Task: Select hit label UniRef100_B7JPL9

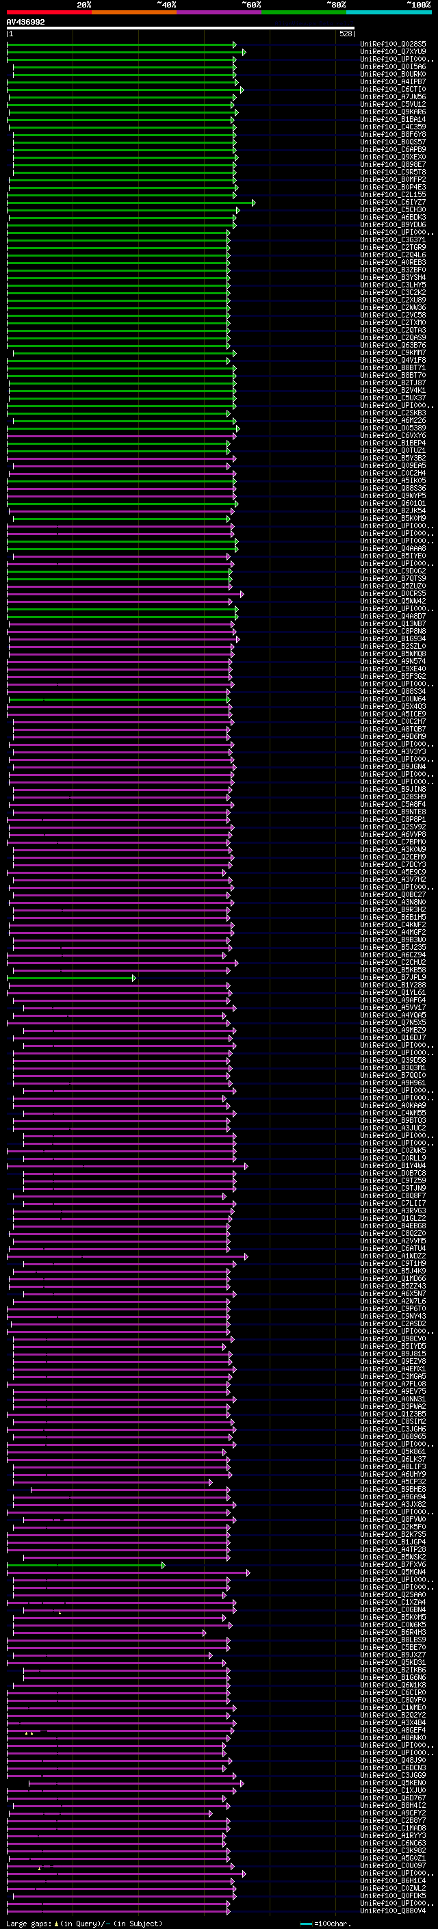Action: coord(393,977)
